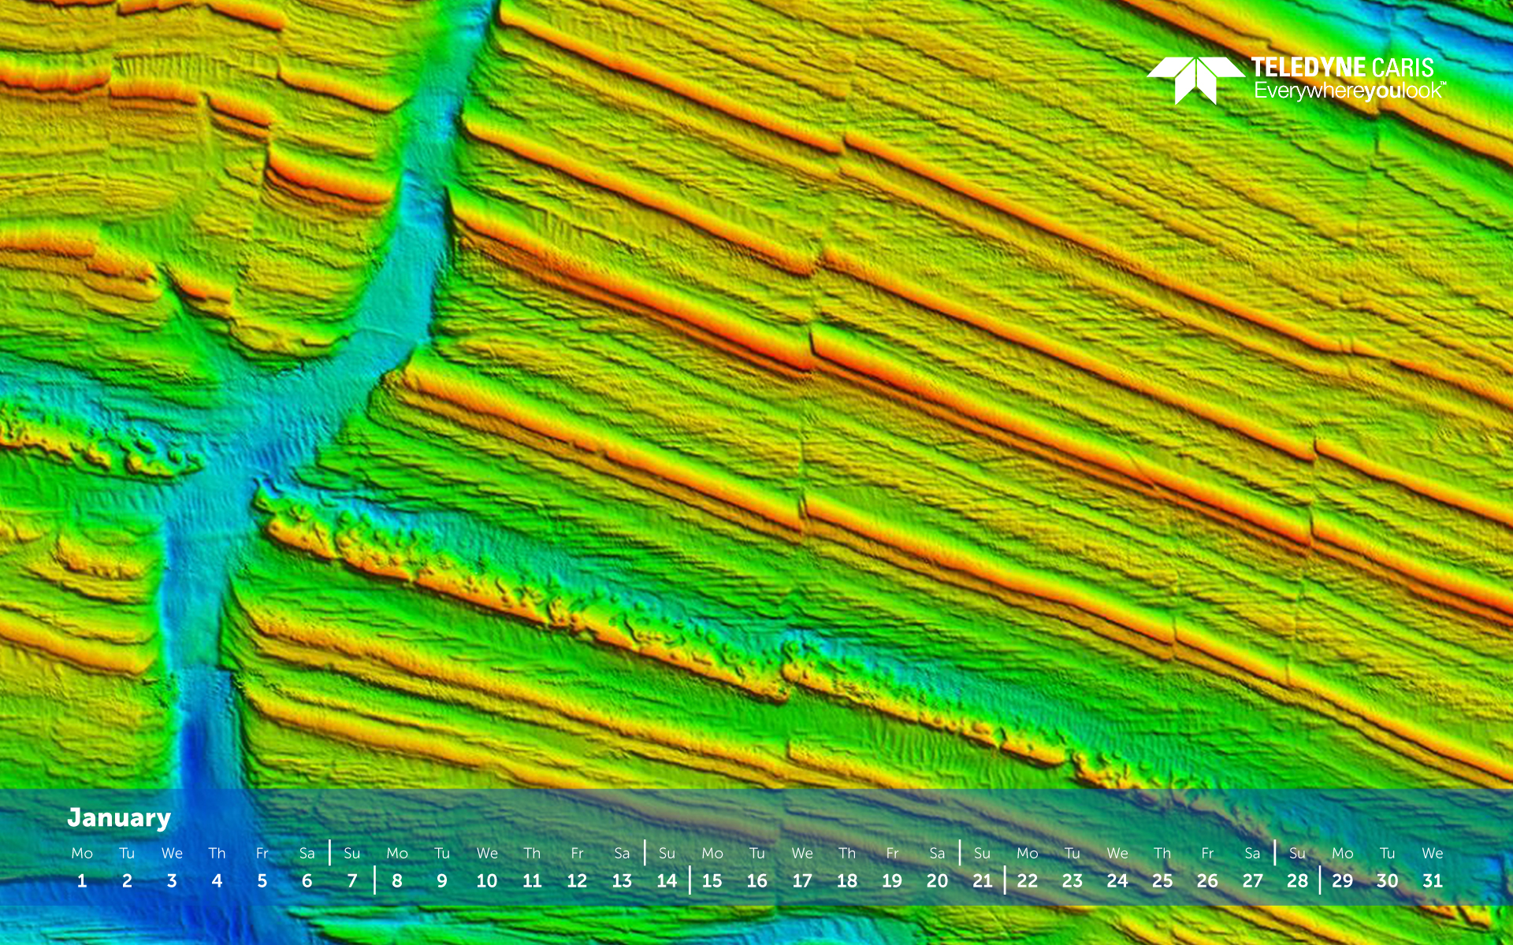Viewport: 1513px width, 945px height.
Task: Click the 'Th' label above date 11
Action: 532,854
